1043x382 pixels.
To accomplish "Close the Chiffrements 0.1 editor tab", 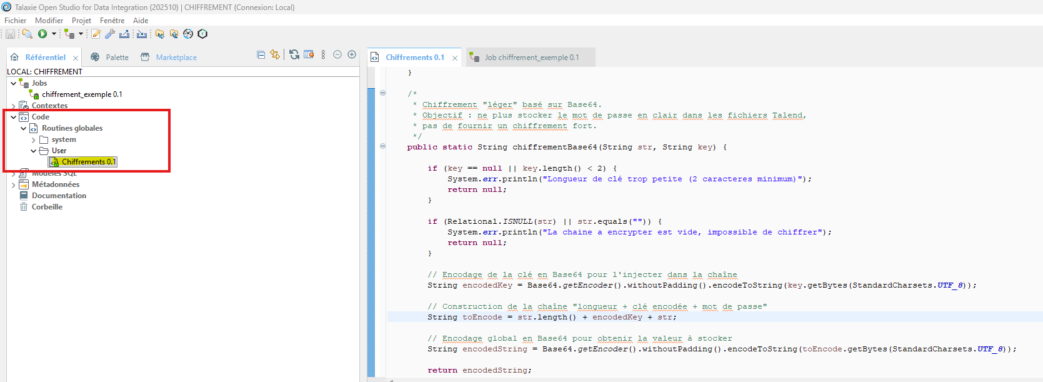I will pyautogui.click(x=455, y=58).
